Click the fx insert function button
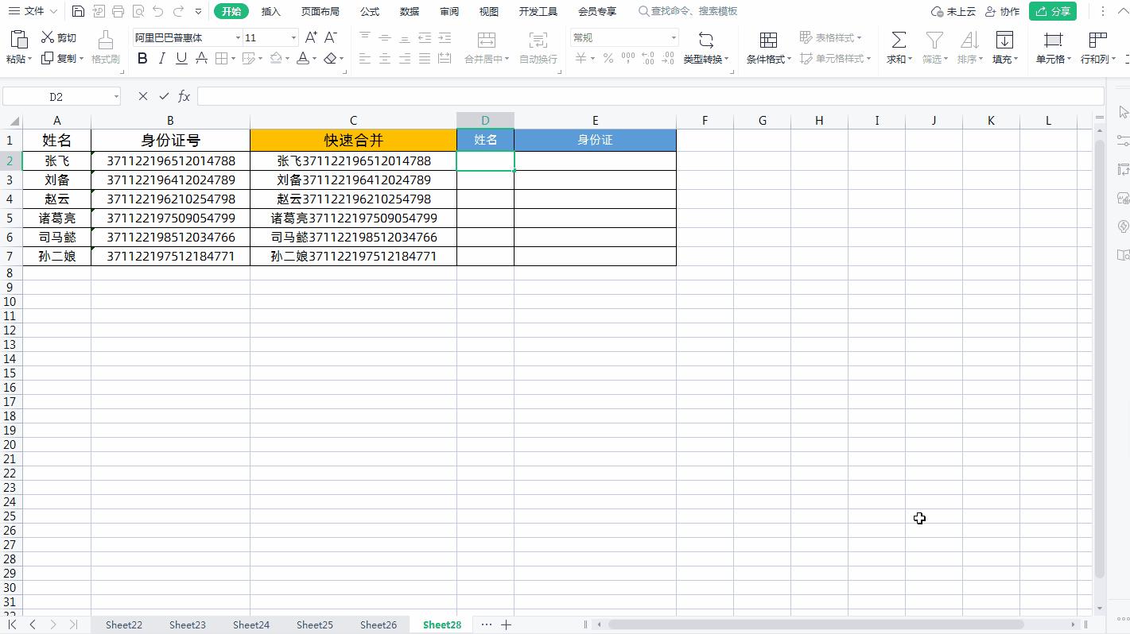The height and width of the screenshot is (634, 1130). [x=184, y=95]
